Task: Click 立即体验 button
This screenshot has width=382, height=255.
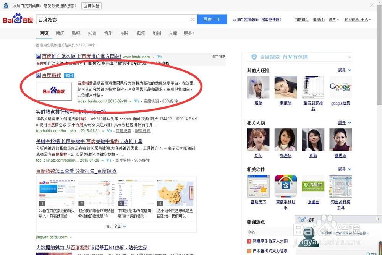Action: click(91, 6)
